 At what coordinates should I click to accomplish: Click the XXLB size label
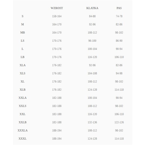click(22, 122)
